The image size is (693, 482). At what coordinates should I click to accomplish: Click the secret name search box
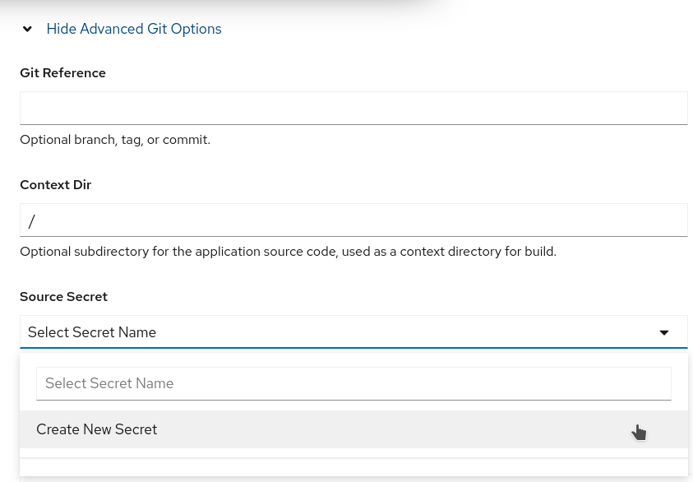pyautogui.click(x=353, y=383)
